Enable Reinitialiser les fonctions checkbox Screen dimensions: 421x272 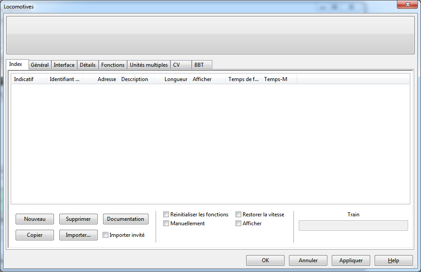(166, 215)
